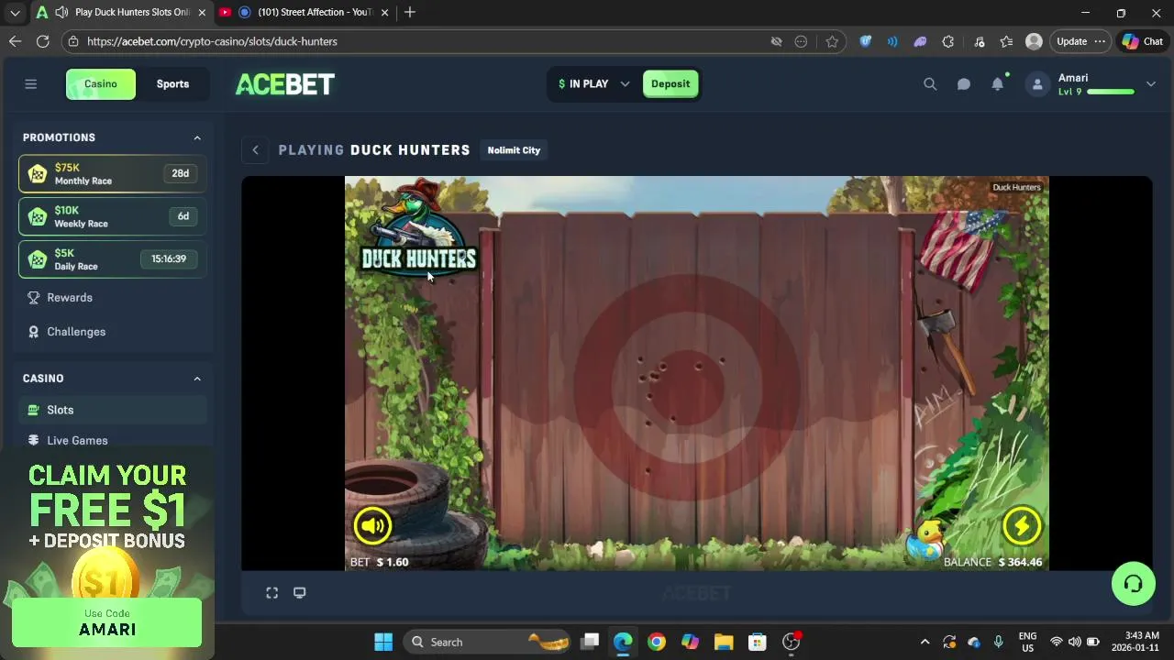Click the $5K Daily Race trophy icon
The height and width of the screenshot is (660, 1174).
tap(38, 259)
